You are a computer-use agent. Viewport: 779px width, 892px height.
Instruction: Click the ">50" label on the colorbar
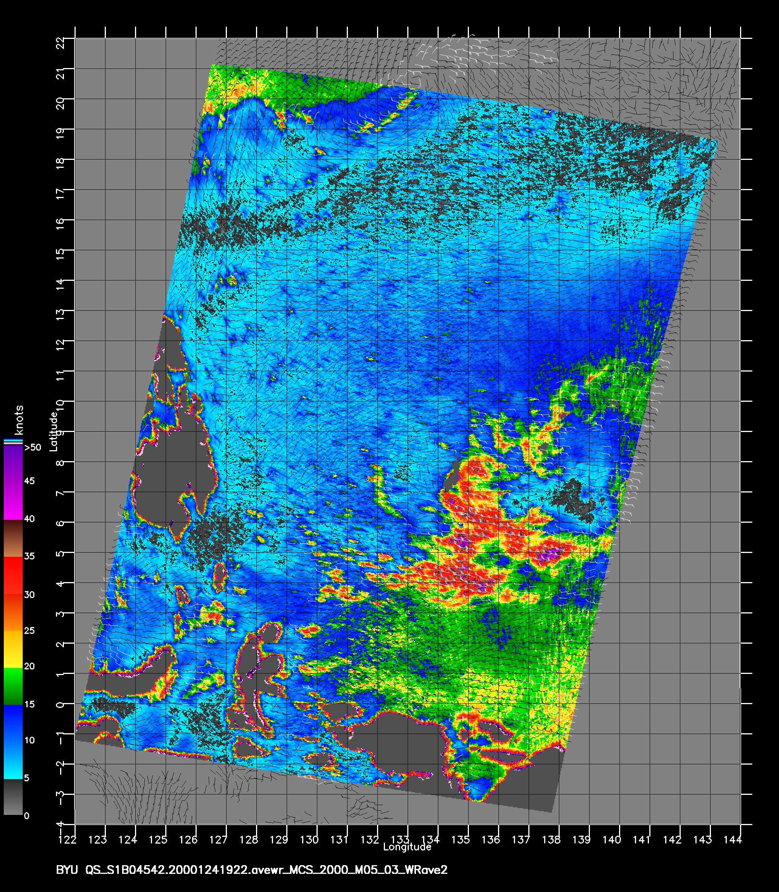tap(33, 448)
